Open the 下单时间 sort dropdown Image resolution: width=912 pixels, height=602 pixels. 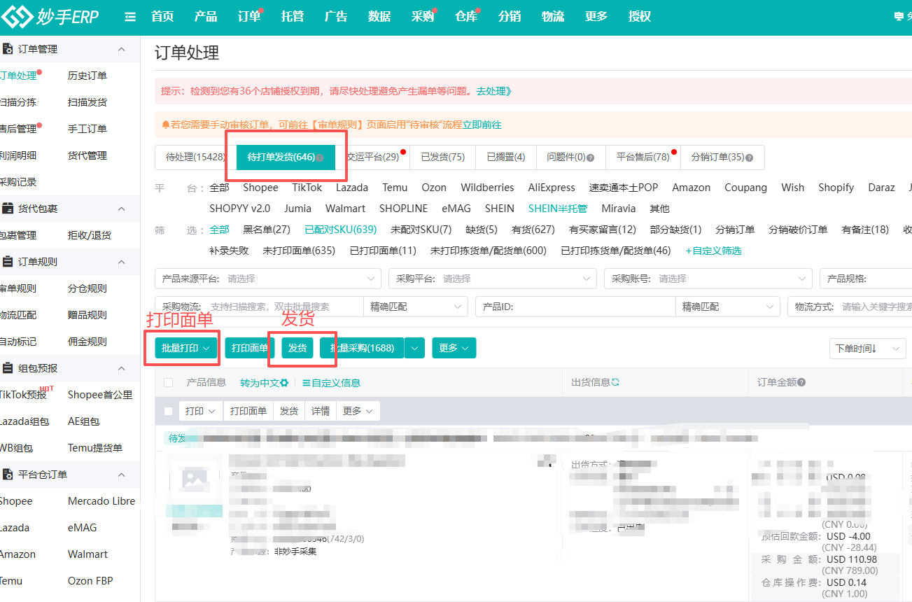pyautogui.click(x=867, y=348)
